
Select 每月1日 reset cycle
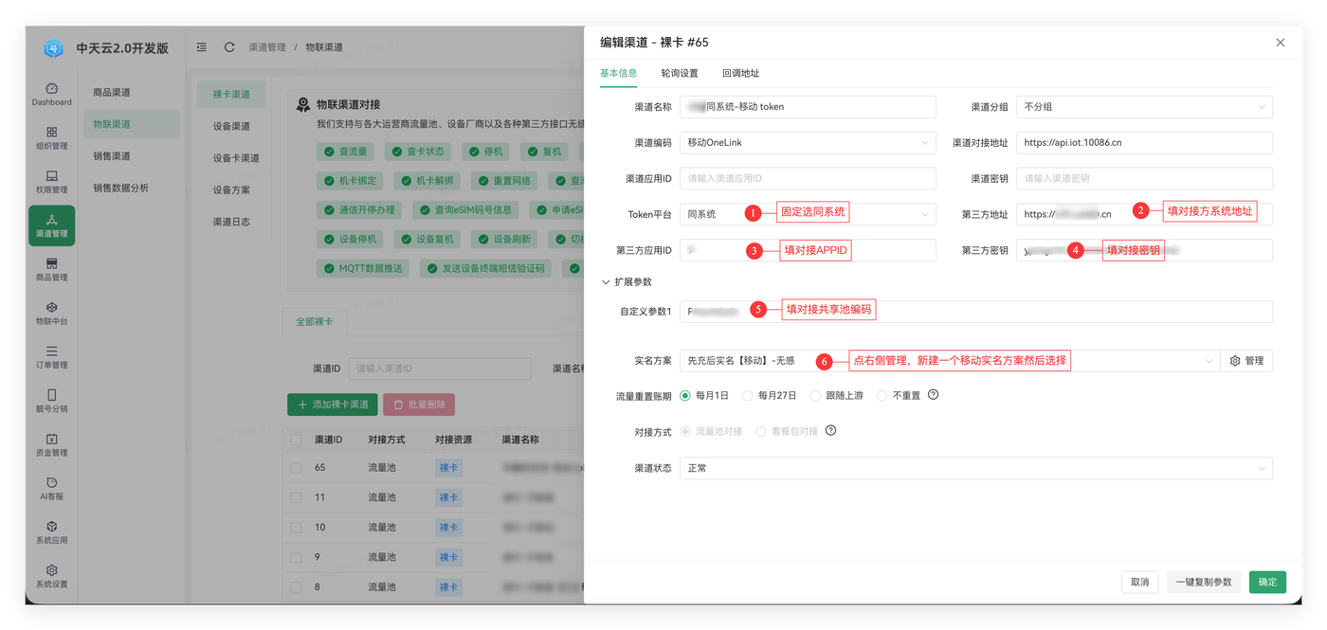click(705, 395)
